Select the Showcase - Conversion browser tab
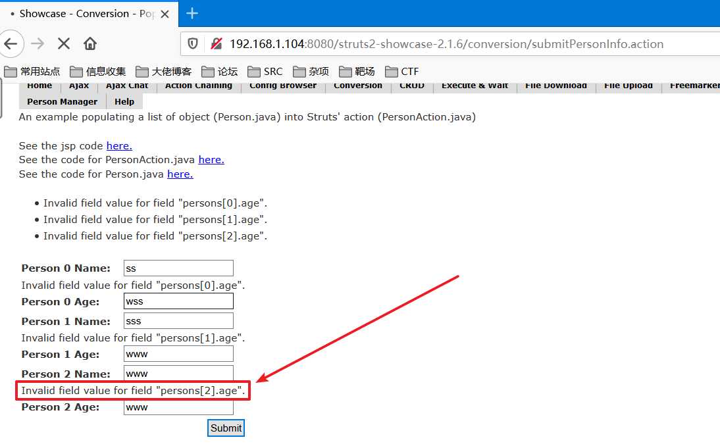 [88, 14]
